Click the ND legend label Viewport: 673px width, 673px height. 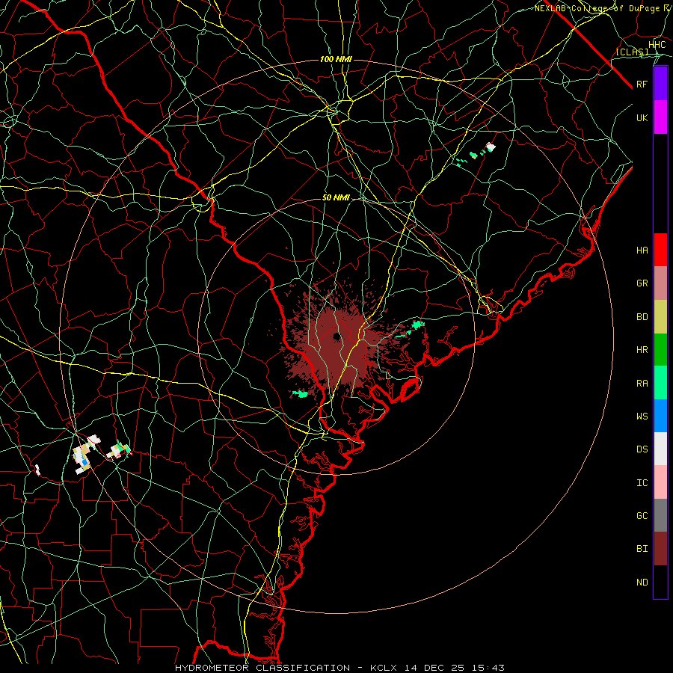pyautogui.click(x=642, y=583)
